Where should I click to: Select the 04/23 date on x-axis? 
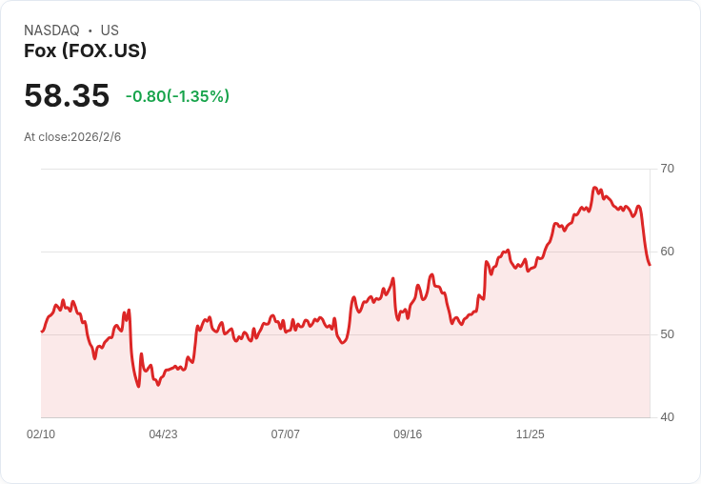(x=163, y=434)
